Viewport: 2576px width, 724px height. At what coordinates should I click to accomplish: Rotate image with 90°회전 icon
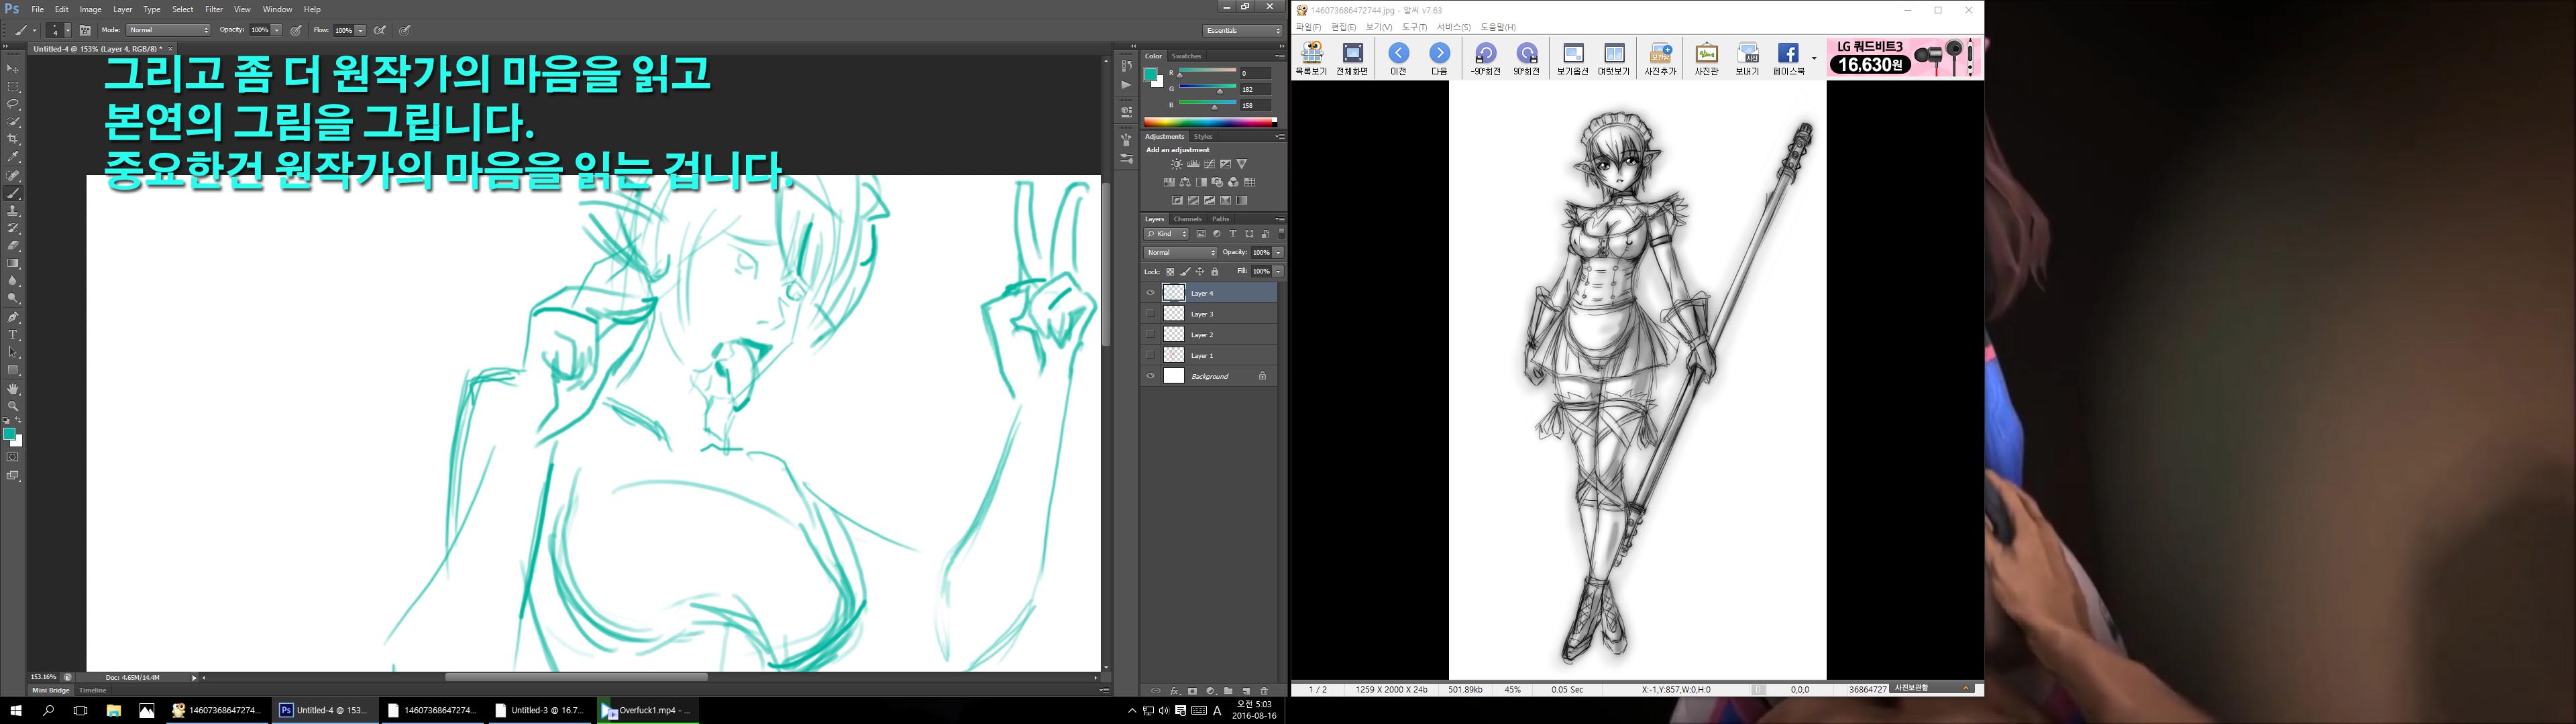(1527, 59)
